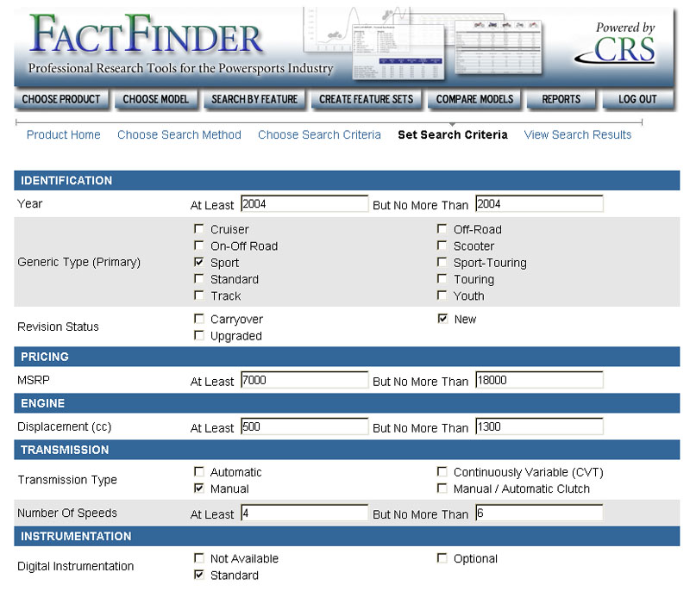
Task: Uncheck the Manual transmission checkbox
Action: tap(199, 488)
